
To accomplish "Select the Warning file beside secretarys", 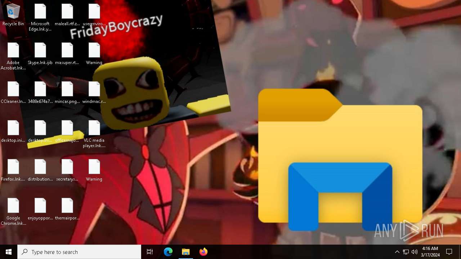I will (94, 171).
